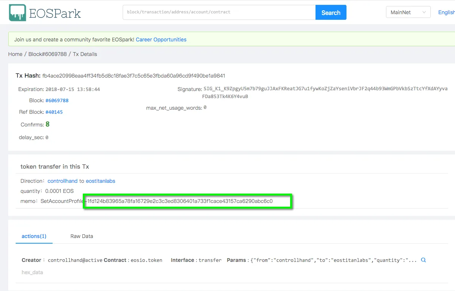The image size is (455, 291).
Task: Click the magnifier icon beside Params
Action: pyautogui.click(x=423, y=260)
